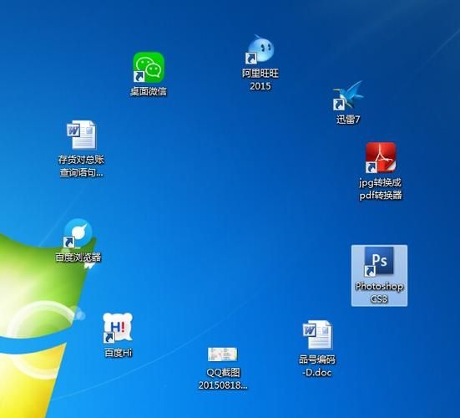Select the WeChat desktop icon

pyautogui.click(x=149, y=67)
